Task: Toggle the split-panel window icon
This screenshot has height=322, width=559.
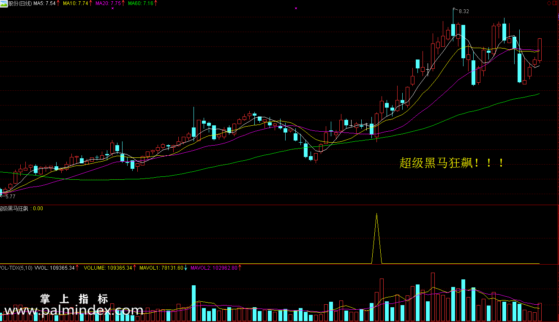Action: click(x=555, y=3)
